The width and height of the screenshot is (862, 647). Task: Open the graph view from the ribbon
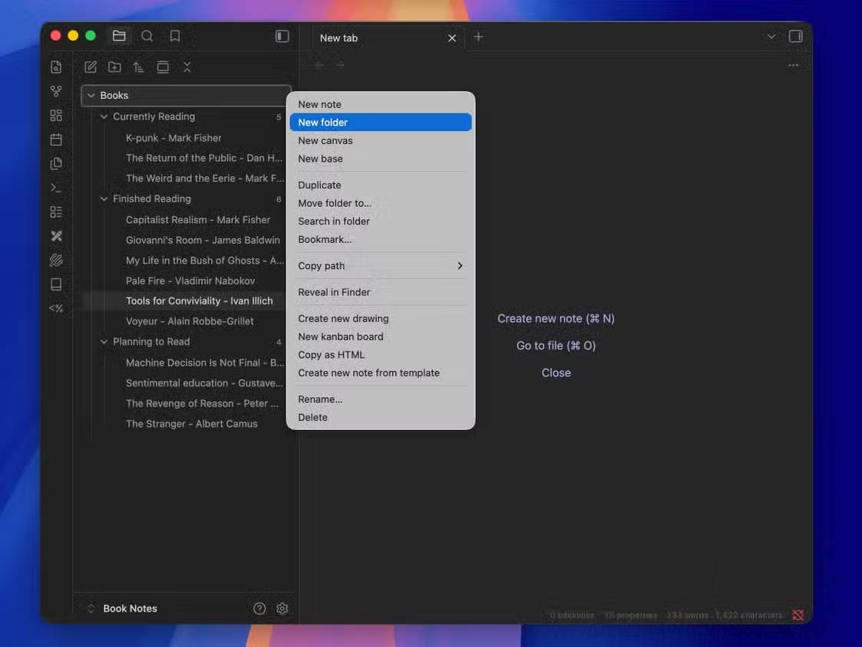56,91
